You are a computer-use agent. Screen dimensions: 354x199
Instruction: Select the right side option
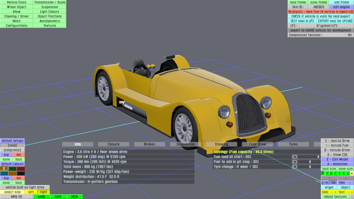(44, 192)
